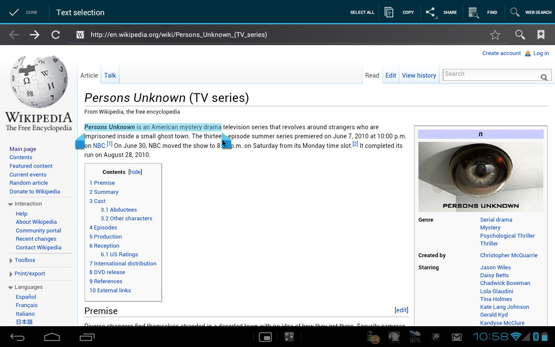Click the Create account link
The width and height of the screenshot is (555, 347).
(x=502, y=53)
